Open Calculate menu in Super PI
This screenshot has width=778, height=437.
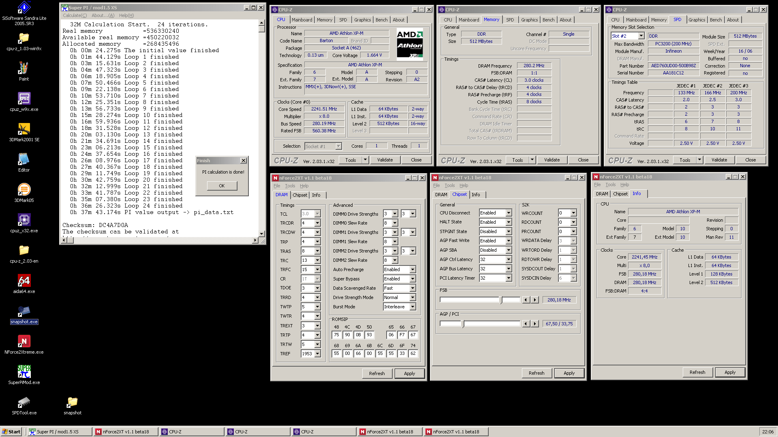[75, 15]
